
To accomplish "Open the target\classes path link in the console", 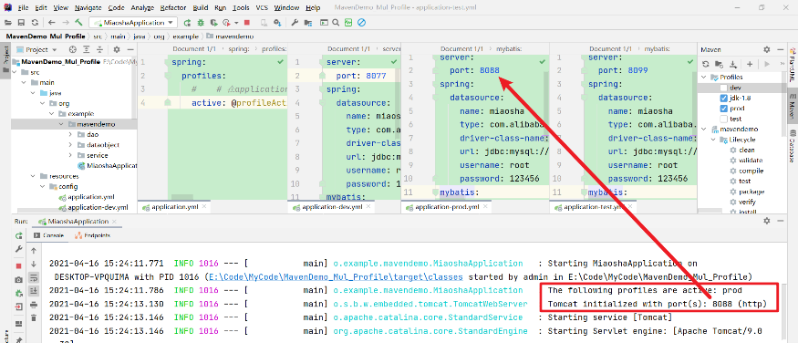I will click(x=336, y=276).
